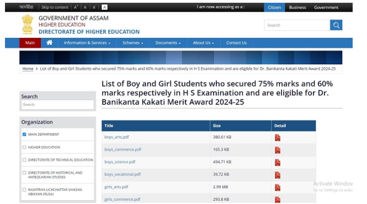Click the Skip to content link
The height and width of the screenshot is (204, 367).
(55, 7)
